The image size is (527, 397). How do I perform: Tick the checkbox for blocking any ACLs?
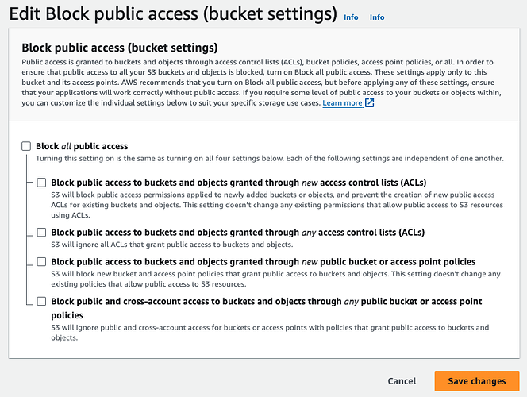41,233
